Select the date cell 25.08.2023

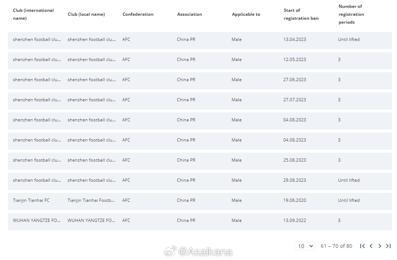[295, 160]
